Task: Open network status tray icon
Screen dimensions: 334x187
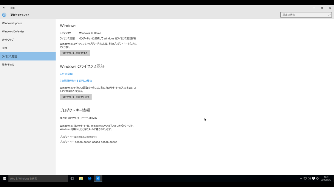Action: (305, 178)
